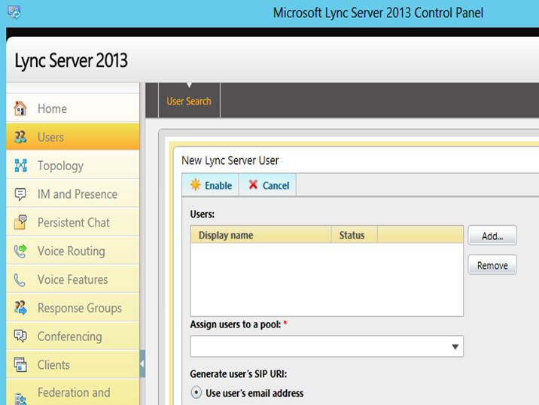
Task: Open Conferencing settings
Action: click(x=73, y=336)
